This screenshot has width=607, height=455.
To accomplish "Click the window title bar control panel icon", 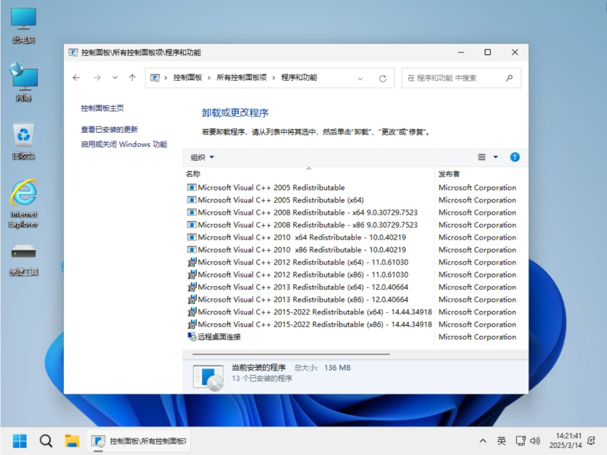I will pos(73,53).
